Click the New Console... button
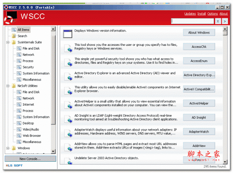The height and width of the screenshot is (173, 233). click(x=30, y=159)
